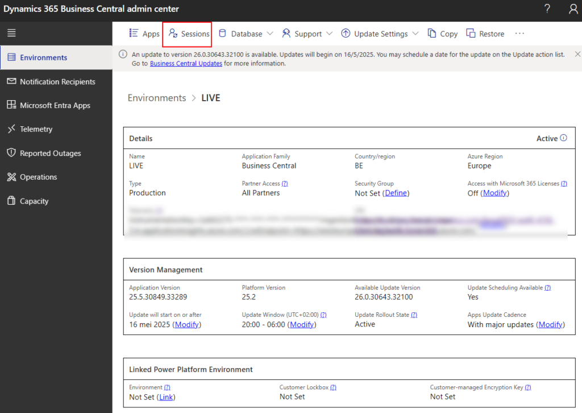Image resolution: width=582 pixels, height=413 pixels.
Task: Select application version 25.5.30849.33289 text
Action: click(158, 297)
